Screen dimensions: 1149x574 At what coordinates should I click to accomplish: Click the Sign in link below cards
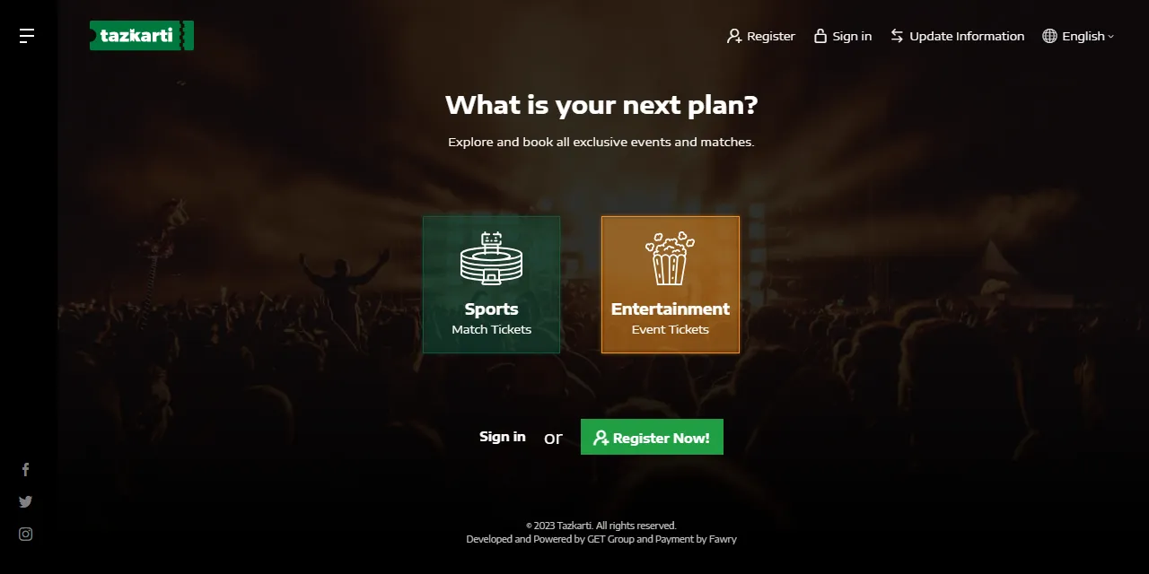coord(503,437)
